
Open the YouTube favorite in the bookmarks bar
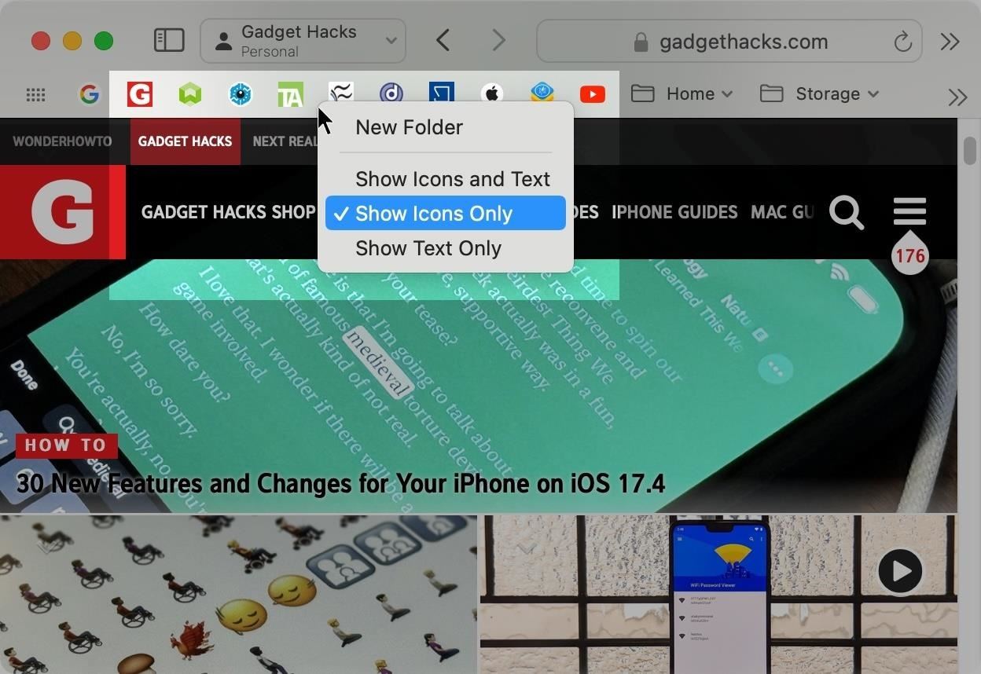(593, 93)
